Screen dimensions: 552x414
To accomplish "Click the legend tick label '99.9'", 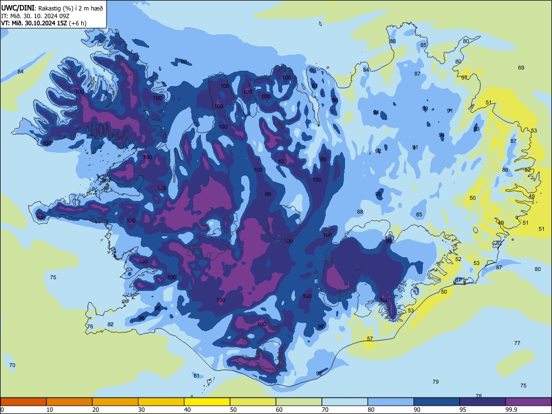I will (511, 410).
